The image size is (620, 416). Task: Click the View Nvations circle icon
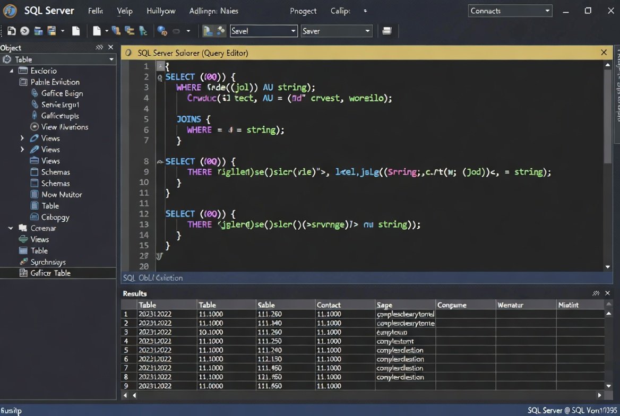tap(35, 126)
